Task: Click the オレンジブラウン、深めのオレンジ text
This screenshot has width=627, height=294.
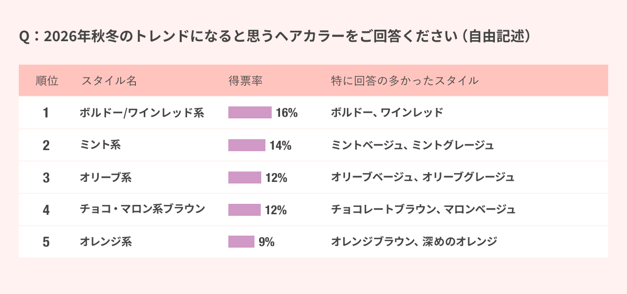Action: coord(414,242)
